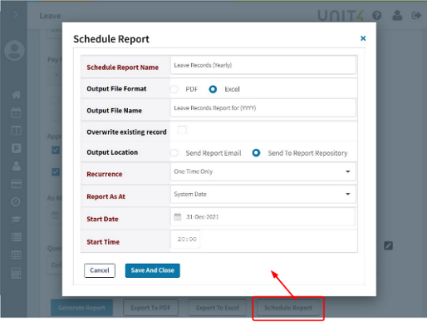Click Export To Excel button

tap(217, 308)
